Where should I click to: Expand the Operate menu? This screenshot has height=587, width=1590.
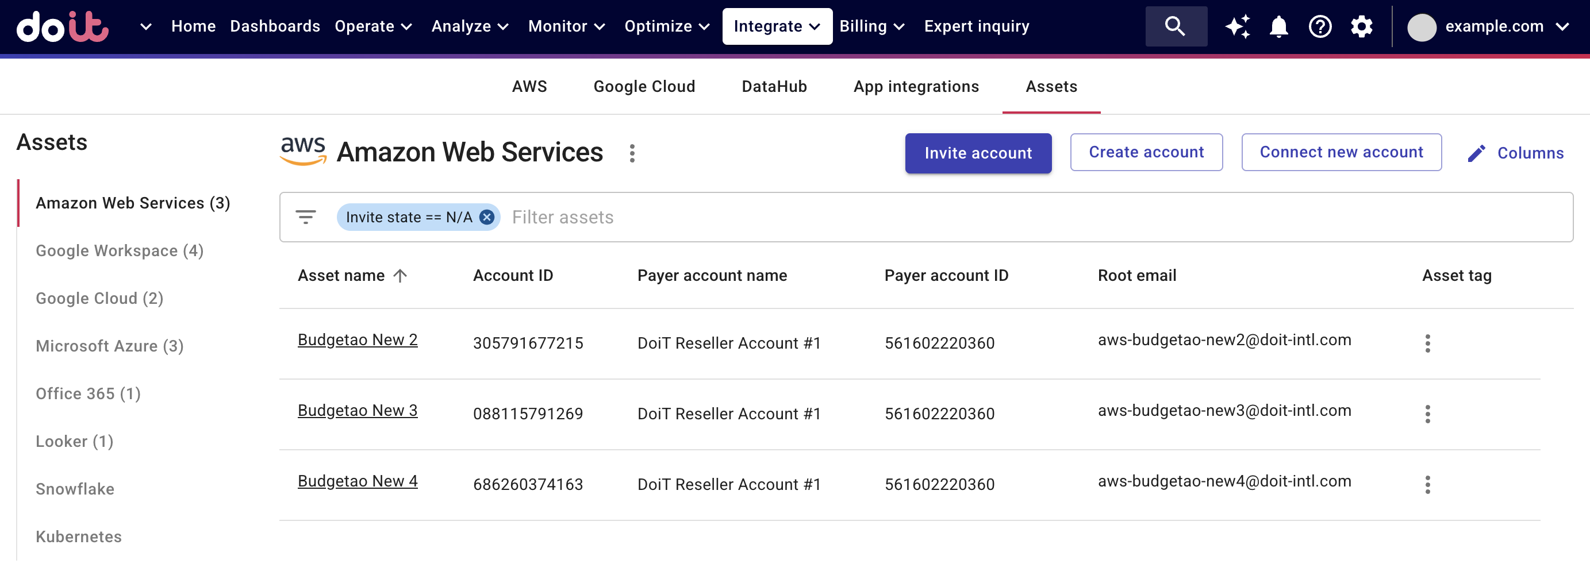tap(373, 26)
